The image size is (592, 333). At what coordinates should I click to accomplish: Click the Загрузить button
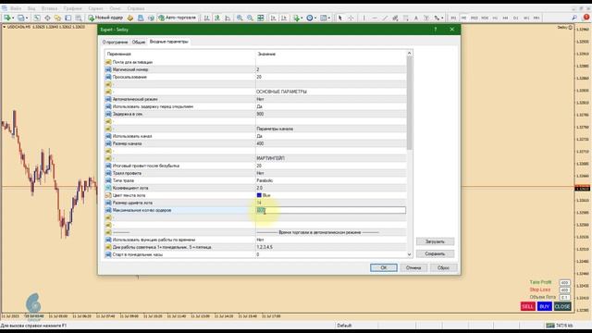(x=435, y=241)
